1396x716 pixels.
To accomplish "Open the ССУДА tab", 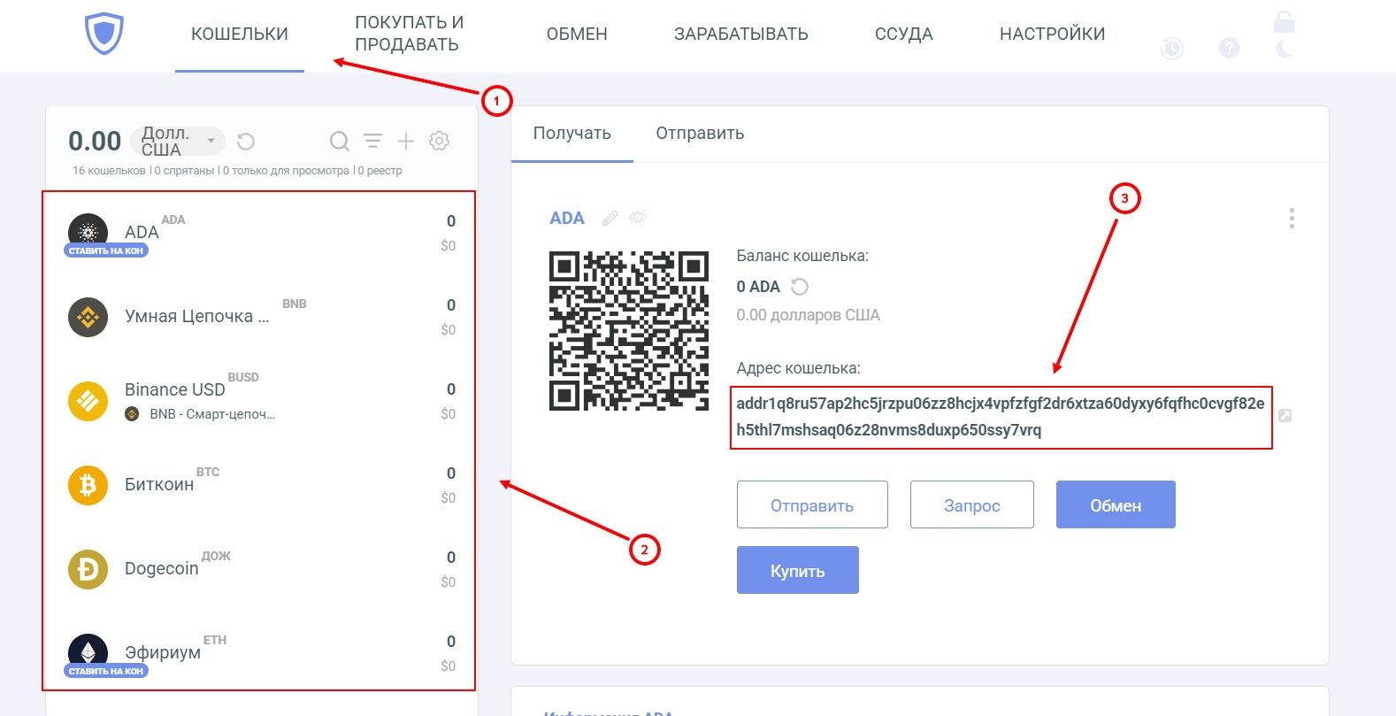I will pos(904,34).
